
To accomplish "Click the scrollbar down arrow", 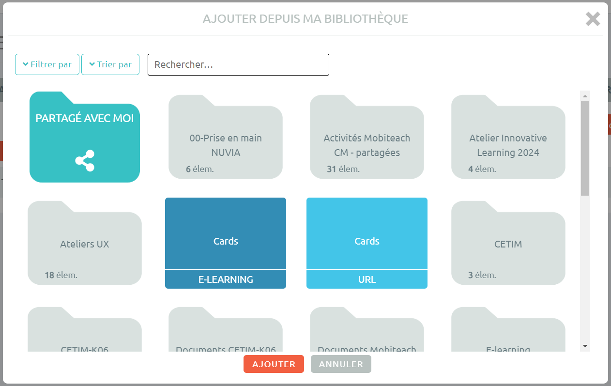I will point(585,346).
